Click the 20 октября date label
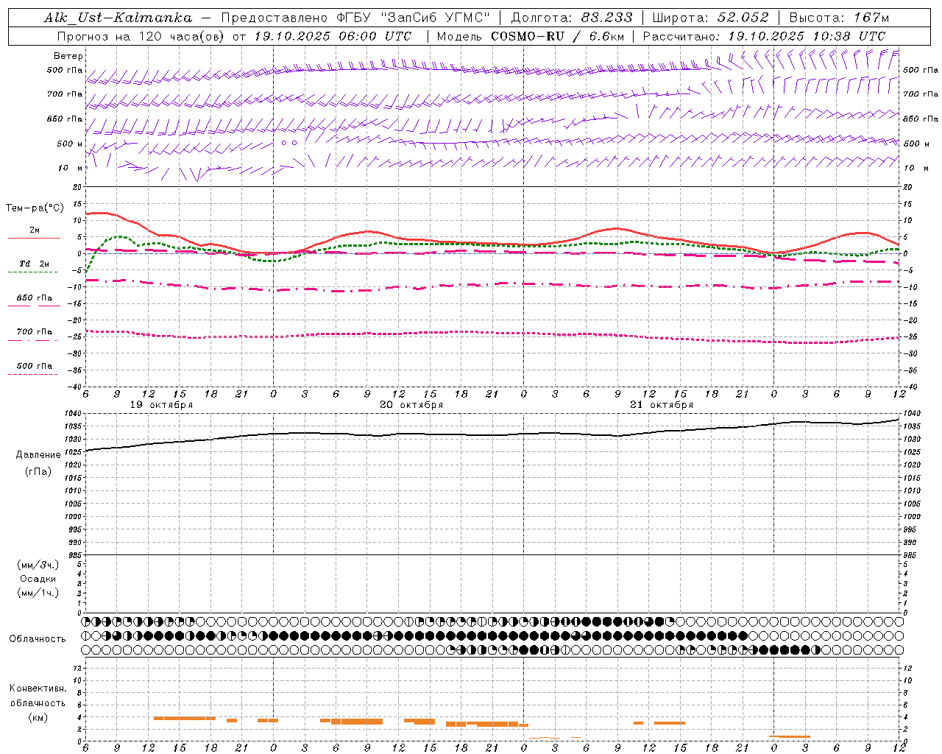Screen dimensions: 942x754 click(411, 404)
